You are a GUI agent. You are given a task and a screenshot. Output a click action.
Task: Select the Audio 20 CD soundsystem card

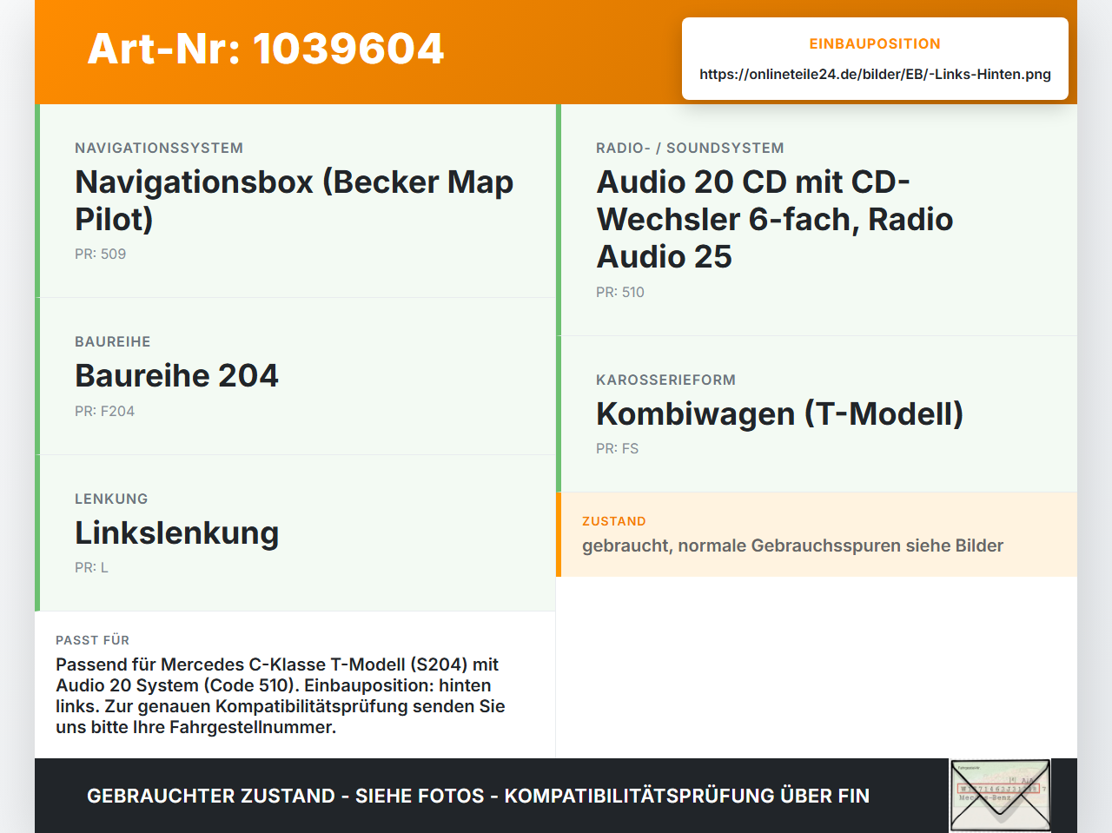(x=817, y=220)
